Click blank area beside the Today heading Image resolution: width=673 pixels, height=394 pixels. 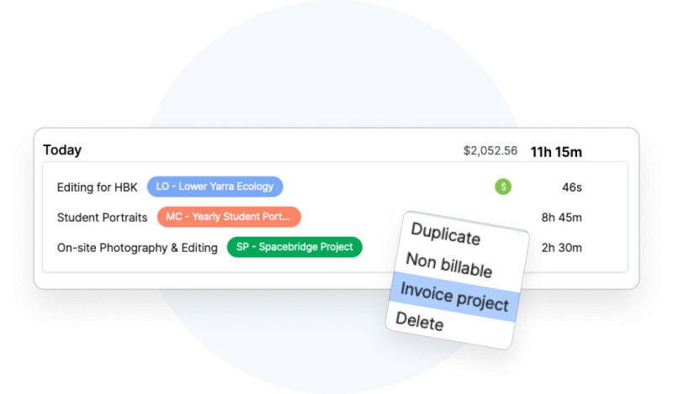252,150
